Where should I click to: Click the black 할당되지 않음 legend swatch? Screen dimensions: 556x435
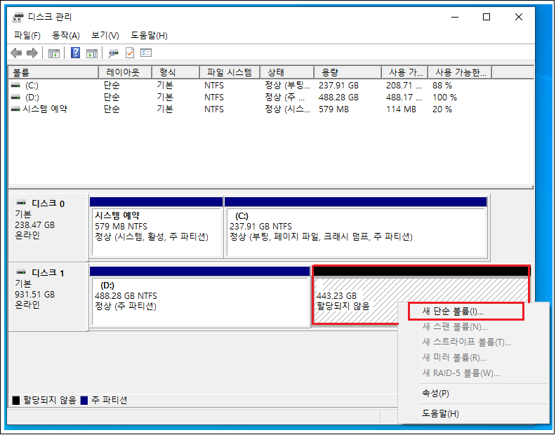16,400
